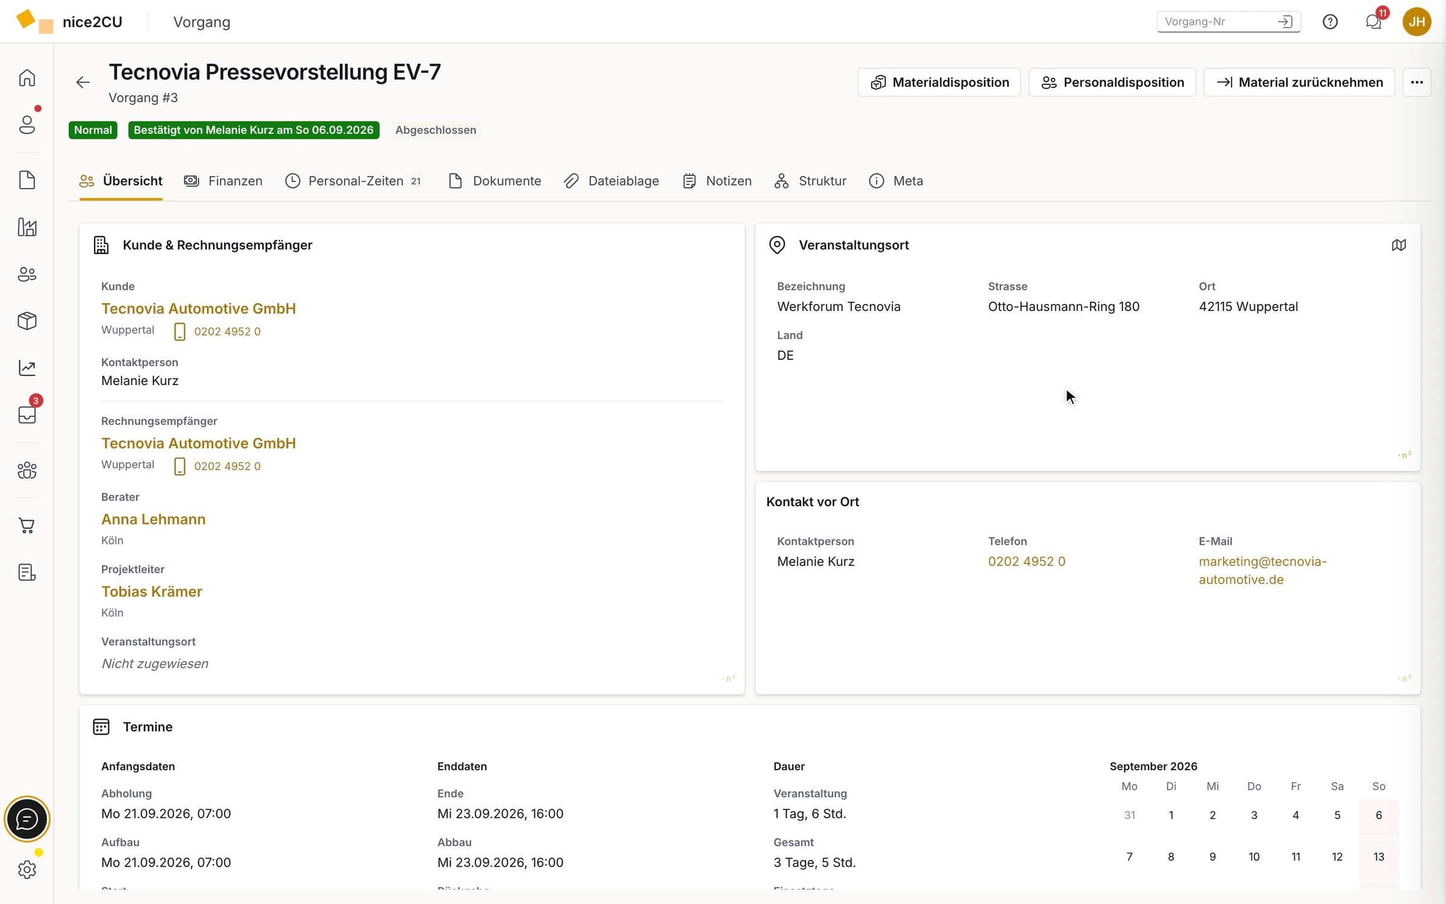Open Projektleiter Tobias Krämer
This screenshot has height=904, width=1446.
(x=152, y=592)
